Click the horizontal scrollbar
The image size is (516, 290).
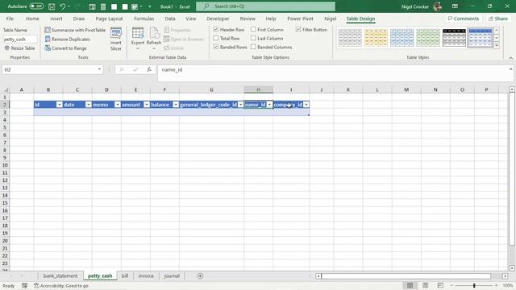click(x=406, y=275)
